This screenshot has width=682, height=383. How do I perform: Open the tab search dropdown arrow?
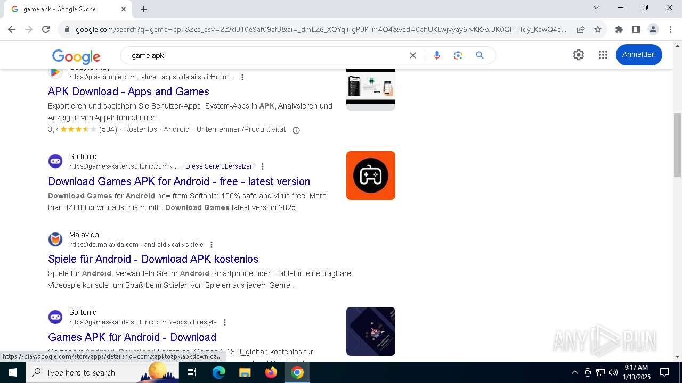(596, 7)
